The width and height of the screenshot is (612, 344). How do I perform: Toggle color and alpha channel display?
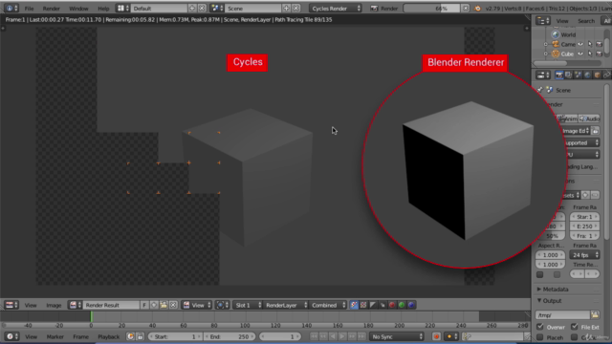click(x=354, y=305)
